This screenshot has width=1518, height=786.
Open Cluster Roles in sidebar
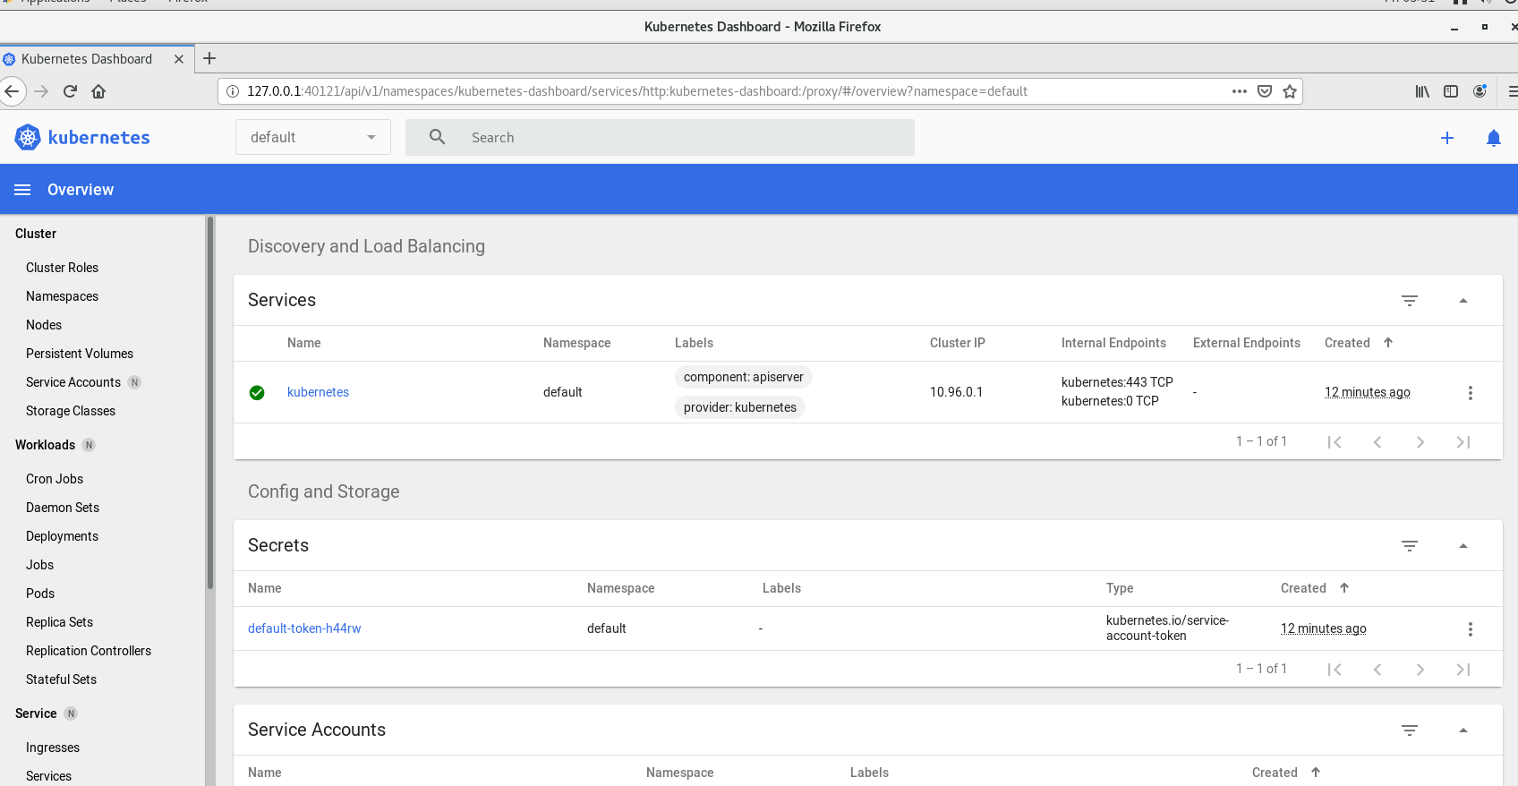pos(62,268)
